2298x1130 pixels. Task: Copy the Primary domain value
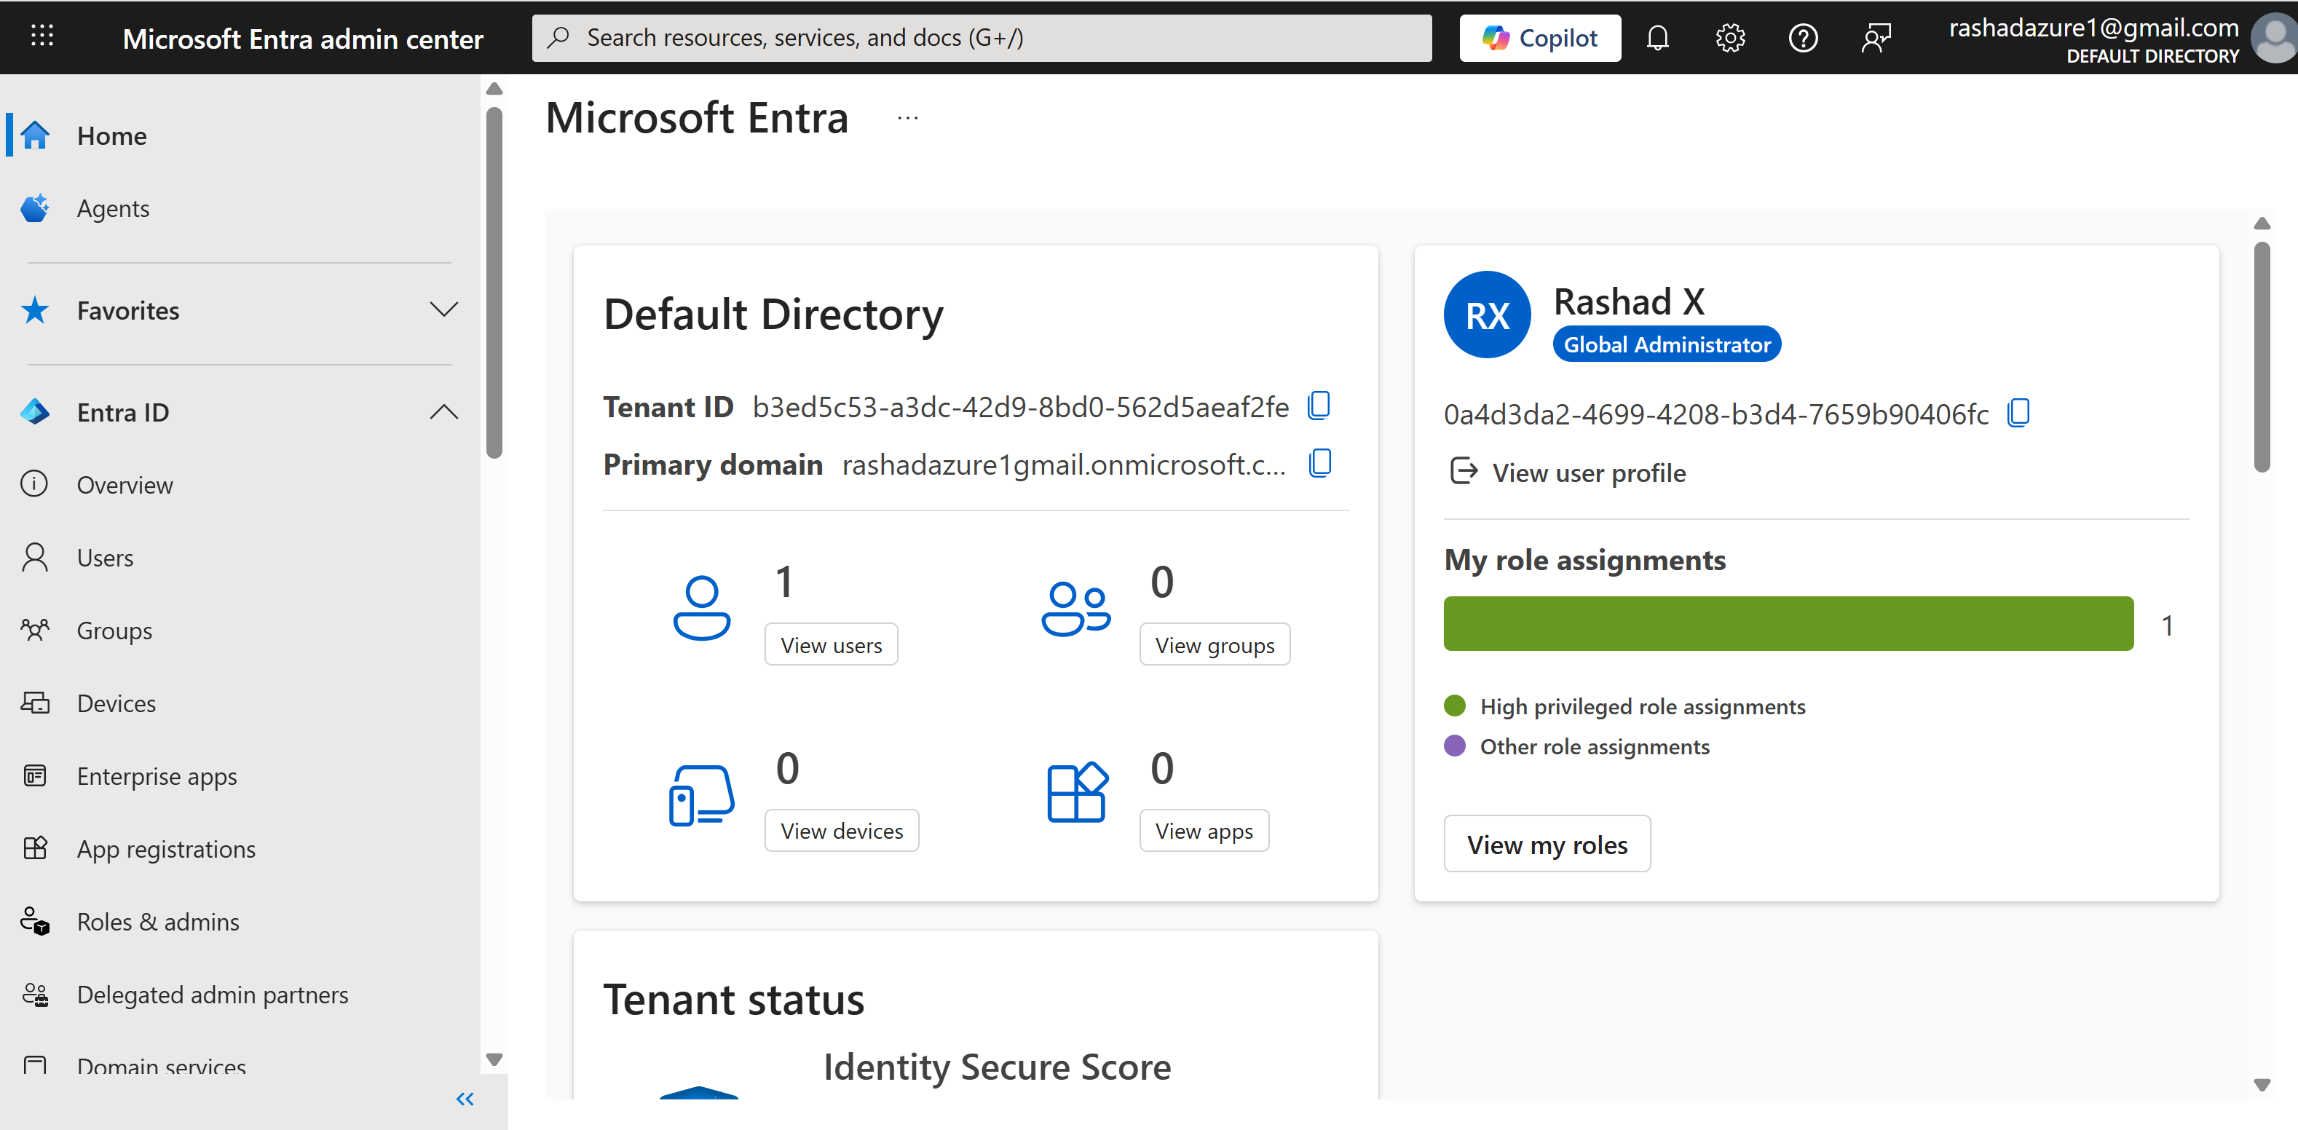point(1319,463)
